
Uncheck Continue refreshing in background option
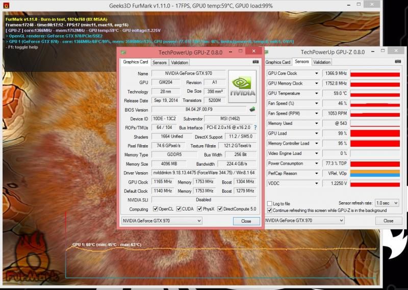(270, 210)
